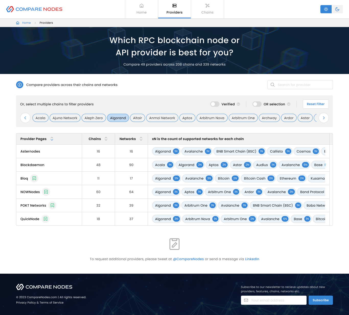Select the Astar chain filter chip
This screenshot has height=315, width=349.
[x=305, y=118]
